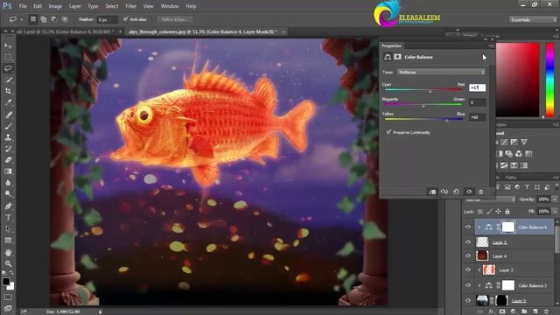
Task: Click the vertical hue spectrum bar
Action: click(x=550, y=80)
